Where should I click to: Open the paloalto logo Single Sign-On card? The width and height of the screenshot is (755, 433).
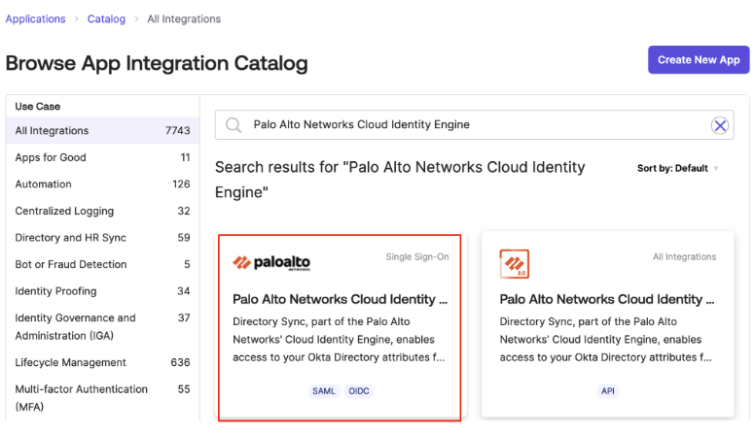pyautogui.click(x=340, y=328)
